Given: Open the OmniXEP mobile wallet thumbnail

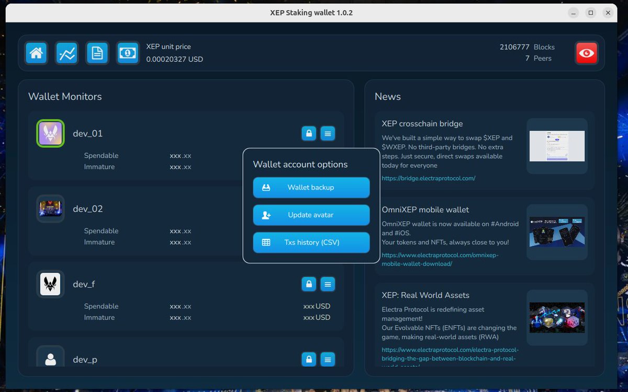Looking at the screenshot, I should click(x=557, y=232).
